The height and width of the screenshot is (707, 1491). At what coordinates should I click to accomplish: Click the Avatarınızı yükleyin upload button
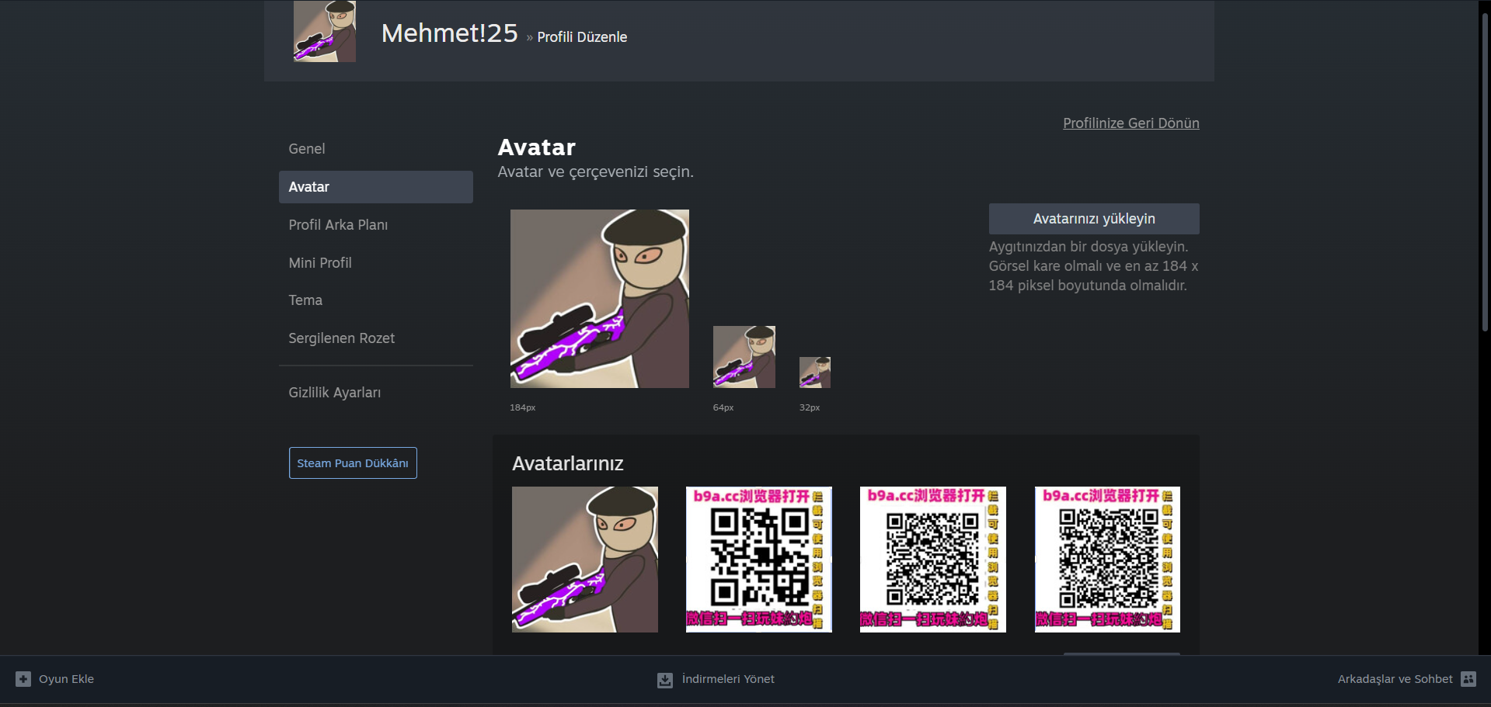click(1094, 219)
